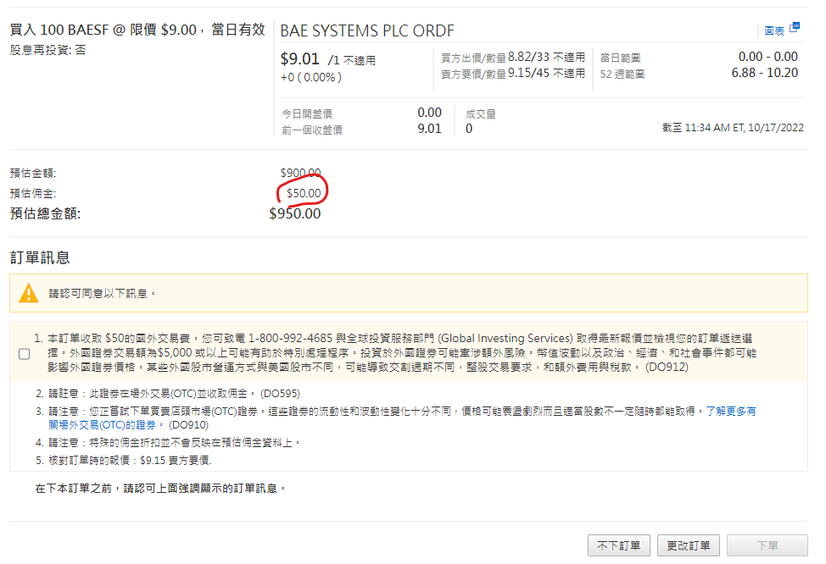Image resolution: width=826 pixels, height=564 pixels.
Task: Click the 訂單訊息 section heading
Action: (40, 257)
